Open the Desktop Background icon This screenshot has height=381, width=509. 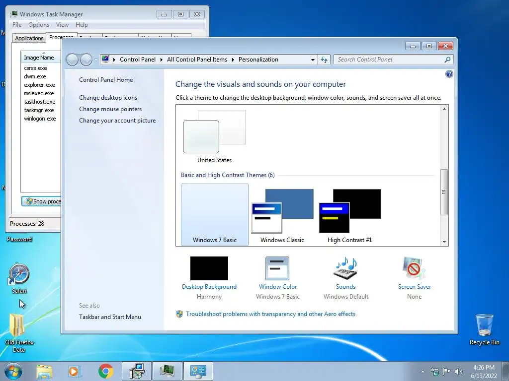209,268
